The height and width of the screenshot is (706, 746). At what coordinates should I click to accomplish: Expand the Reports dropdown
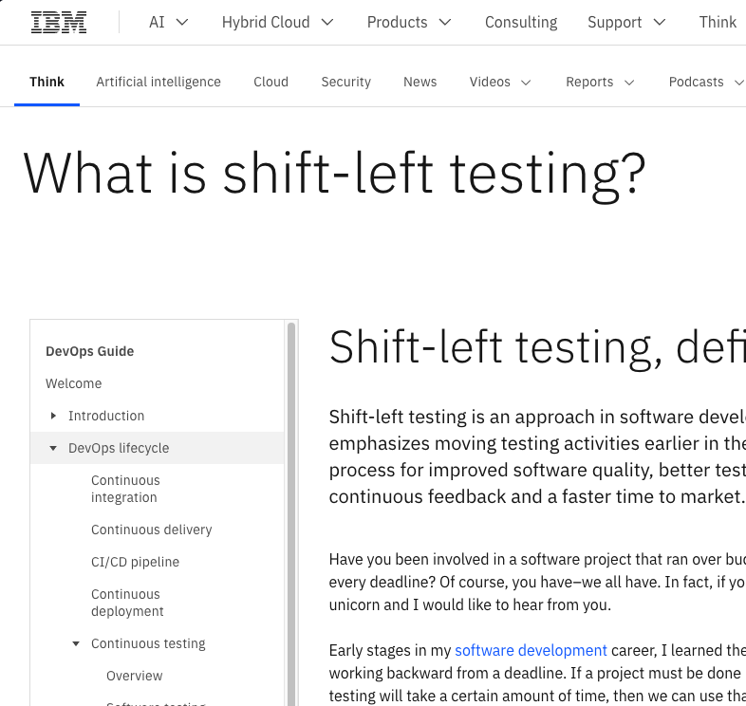click(600, 83)
